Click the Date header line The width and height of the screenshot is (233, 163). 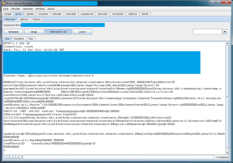(x=34, y=50)
